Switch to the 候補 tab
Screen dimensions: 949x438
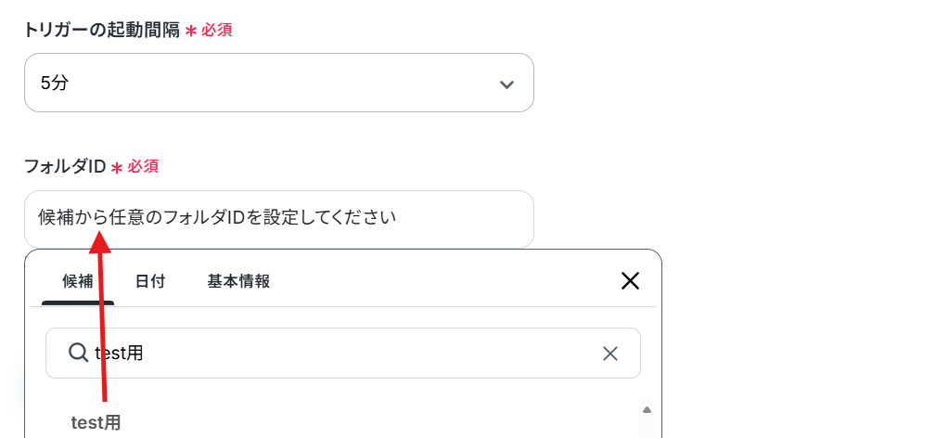[78, 282]
